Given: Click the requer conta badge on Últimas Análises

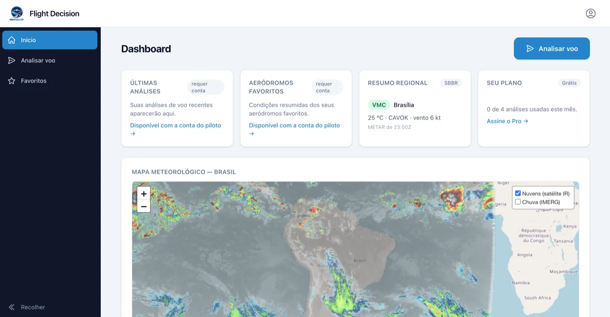Looking at the screenshot, I should pyautogui.click(x=206, y=87).
